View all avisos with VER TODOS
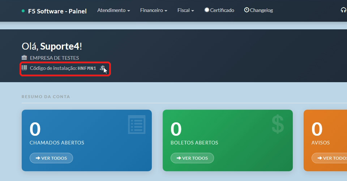347x181 pixels. tap(330, 158)
